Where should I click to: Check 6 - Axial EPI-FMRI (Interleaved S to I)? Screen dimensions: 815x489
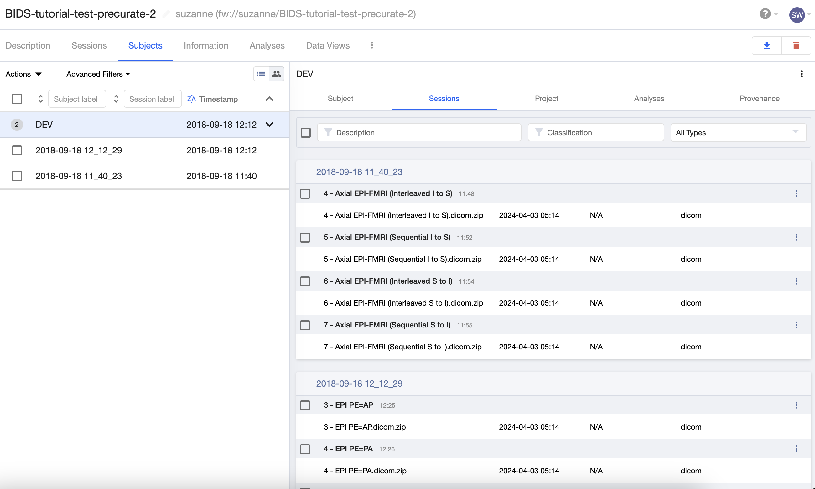pyautogui.click(x=305, y=281)
